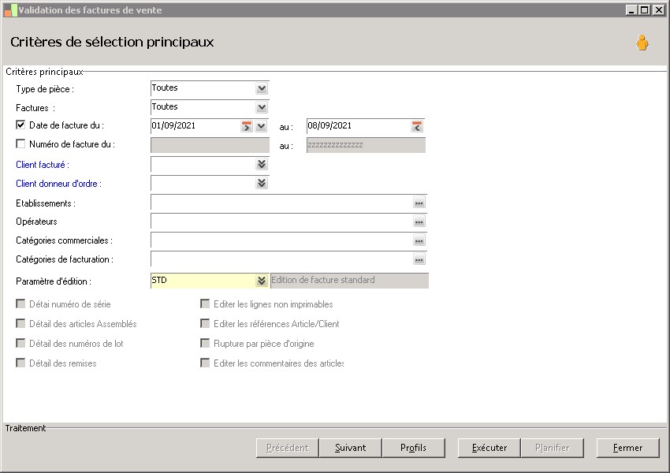Open the Client facturé lookup dropdown
The height and width of the screenshot is (473, 670).
pos(262,164)
